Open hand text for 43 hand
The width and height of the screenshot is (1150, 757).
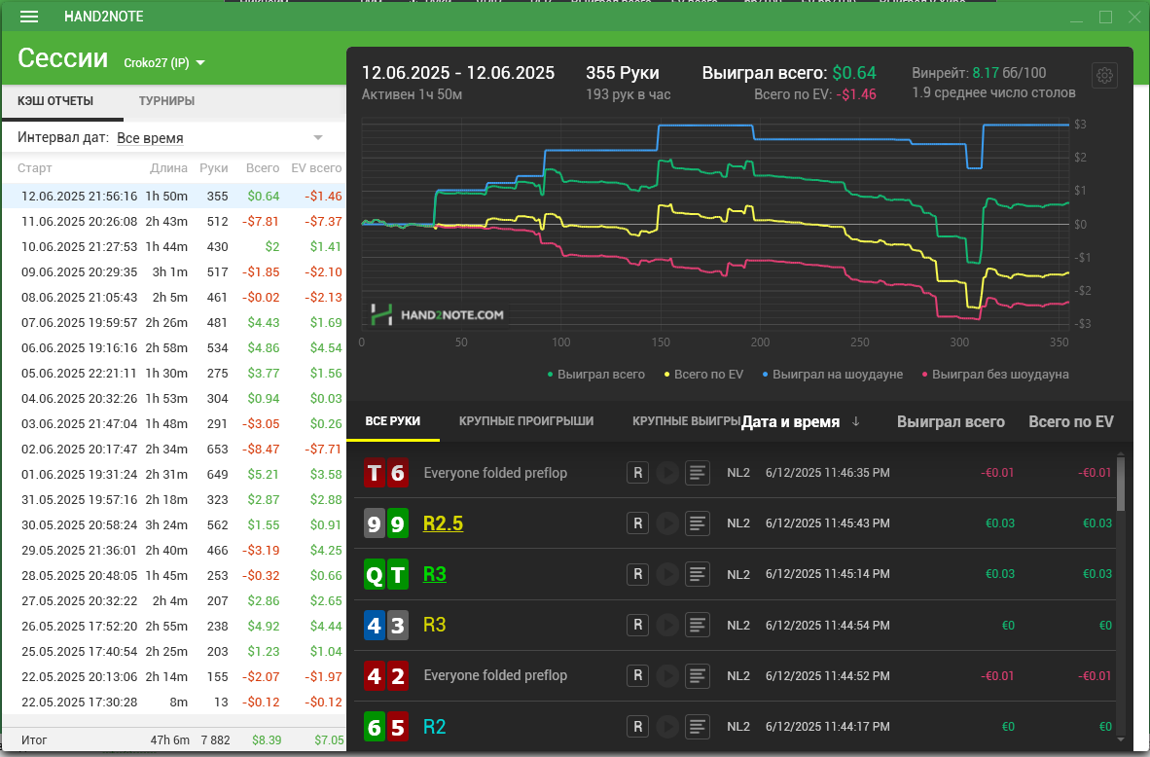[x=698, y=625]
